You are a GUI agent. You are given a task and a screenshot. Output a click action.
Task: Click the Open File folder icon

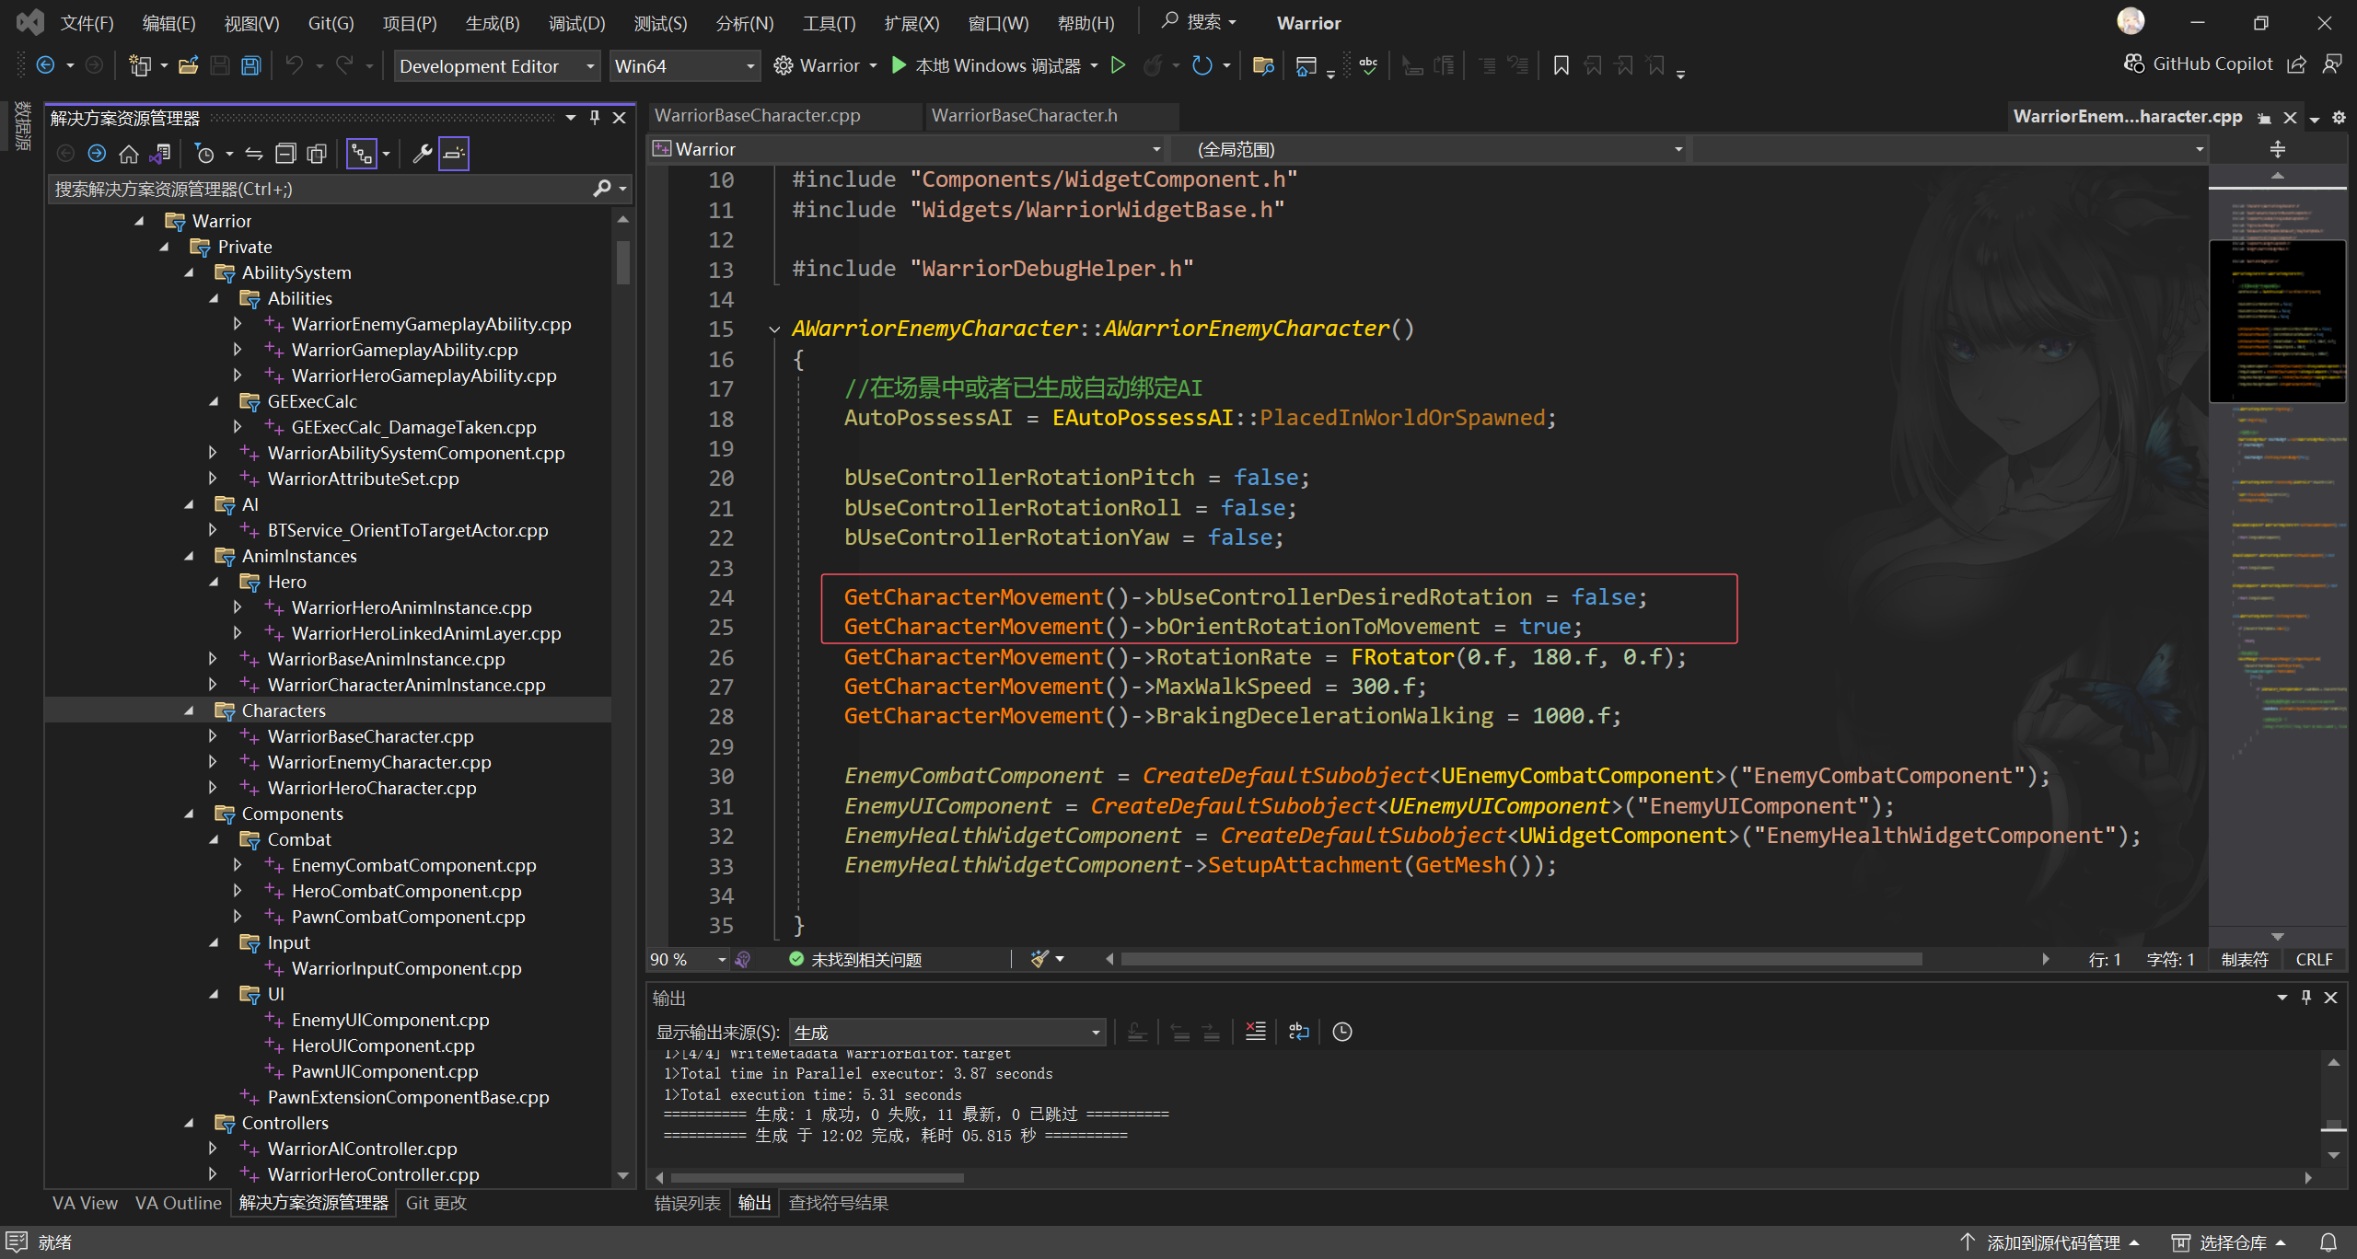pyautogui.click(x=189, y=65)
